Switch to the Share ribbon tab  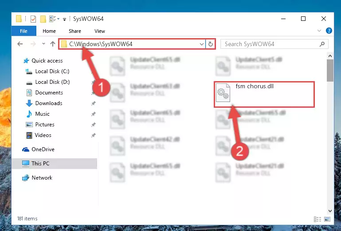[75, 31]
